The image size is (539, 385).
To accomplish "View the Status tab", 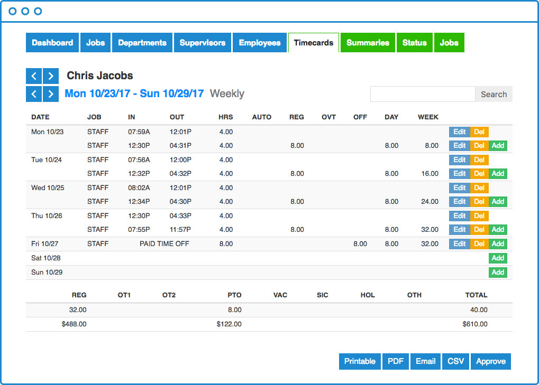I will (x=415, y=42).
